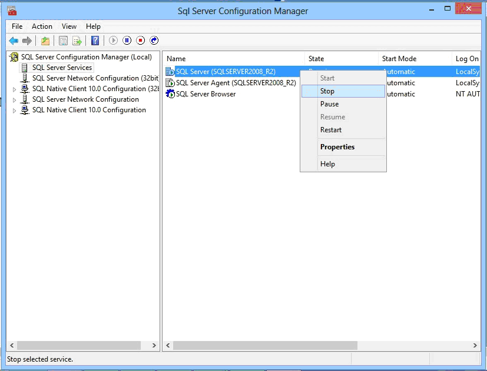The width and height of the screenshot is (487, 371).
Task: Open Help via the question mark icon
Action: (x=95, y=41)
